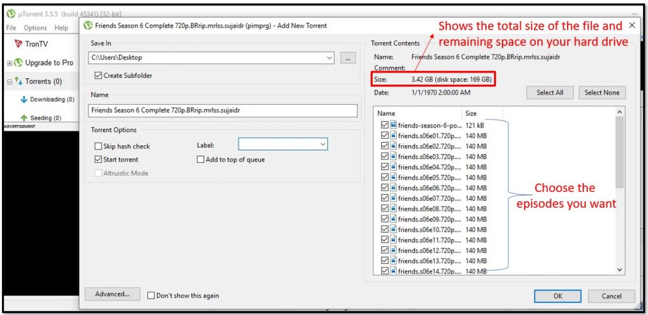Click the uTorrent logo in dialog title bar
The height and width of the screenshot is (315, 648).
click(x=87, y=25)
